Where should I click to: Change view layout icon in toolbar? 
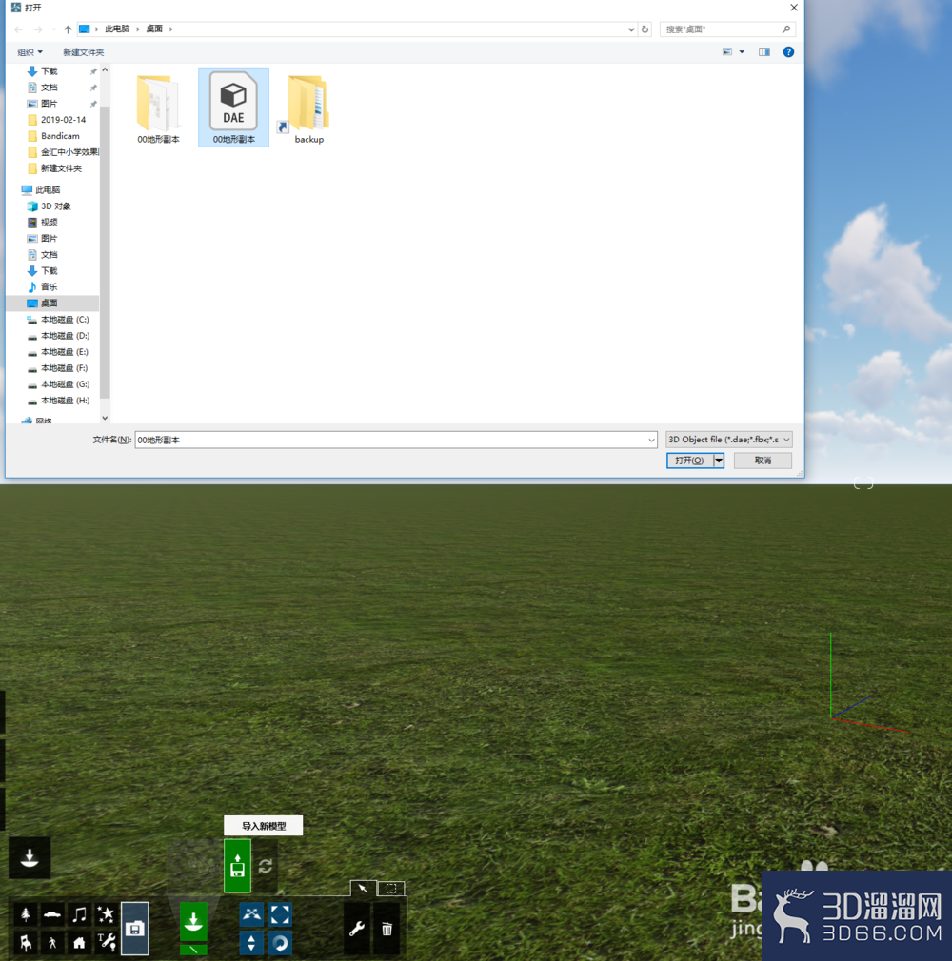click(727, 52)
